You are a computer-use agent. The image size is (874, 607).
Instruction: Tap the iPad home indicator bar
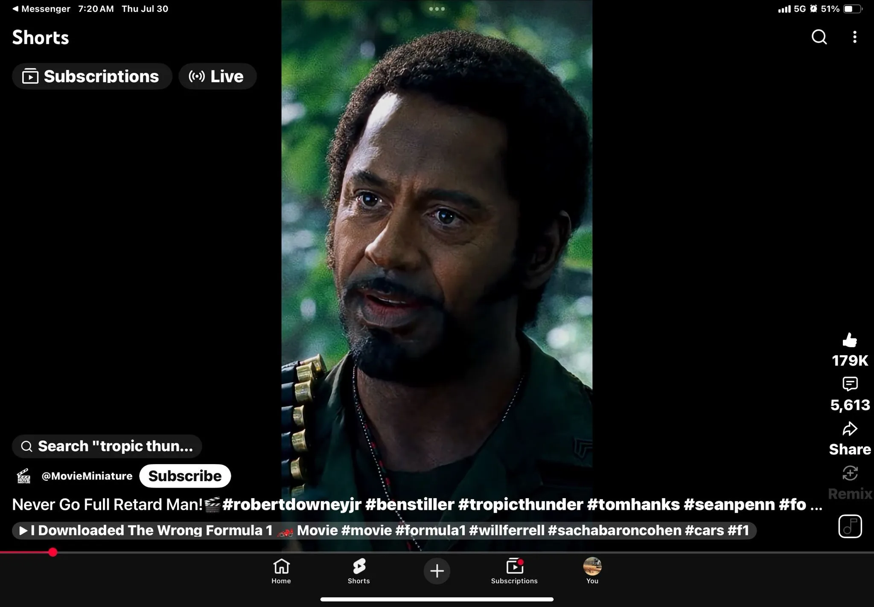coord(437,599)
